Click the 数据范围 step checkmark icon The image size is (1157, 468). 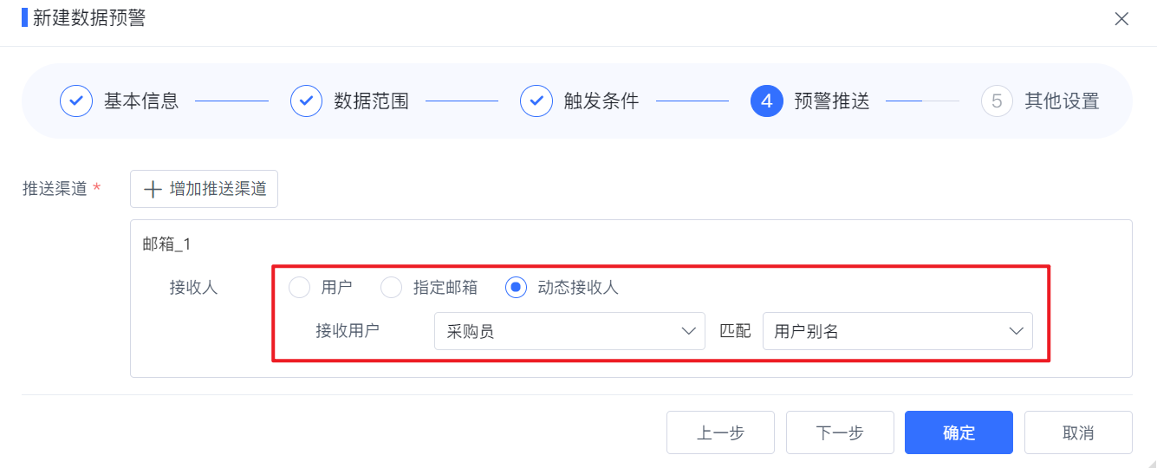pyautogui.click(x=306, y=101)
